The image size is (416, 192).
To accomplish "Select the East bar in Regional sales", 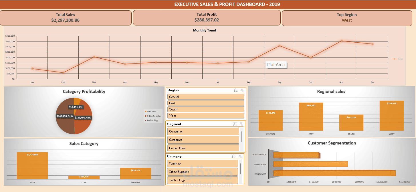I will point(311,117).
